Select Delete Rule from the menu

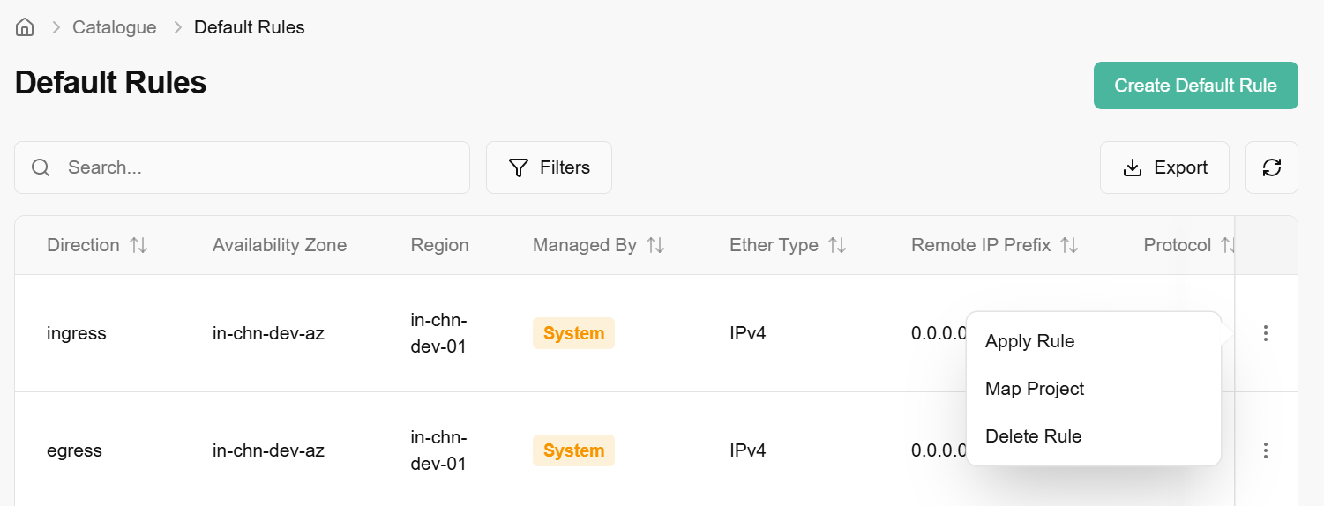[1033, 436]
